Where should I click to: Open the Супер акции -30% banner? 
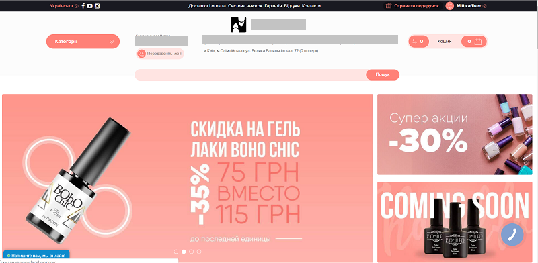coord(455,134)
